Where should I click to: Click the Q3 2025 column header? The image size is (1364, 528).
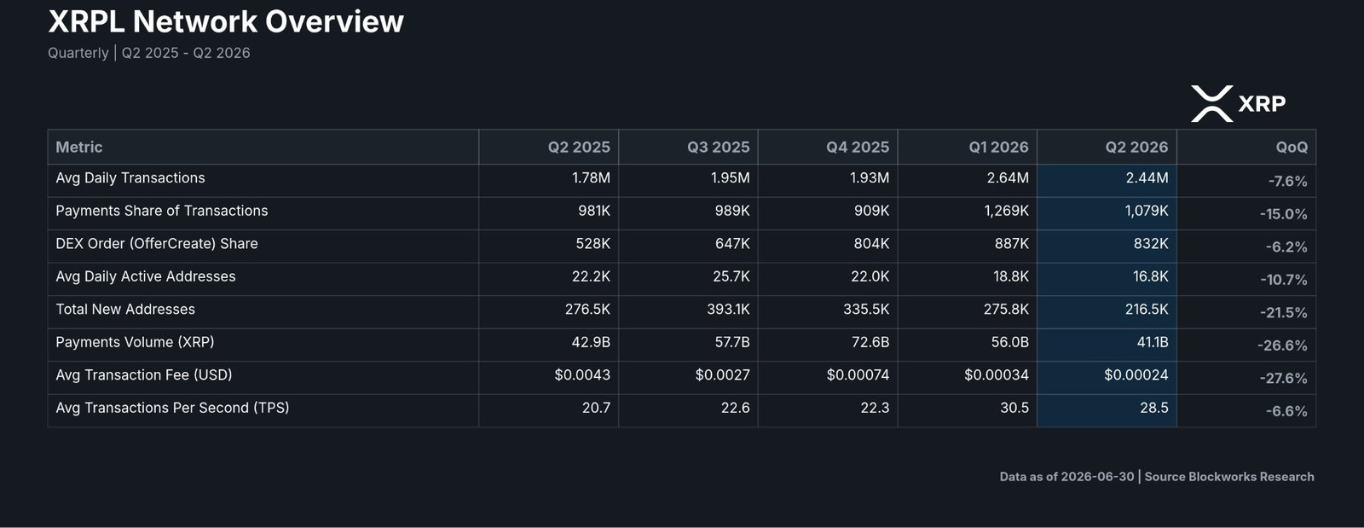point(719,147)
